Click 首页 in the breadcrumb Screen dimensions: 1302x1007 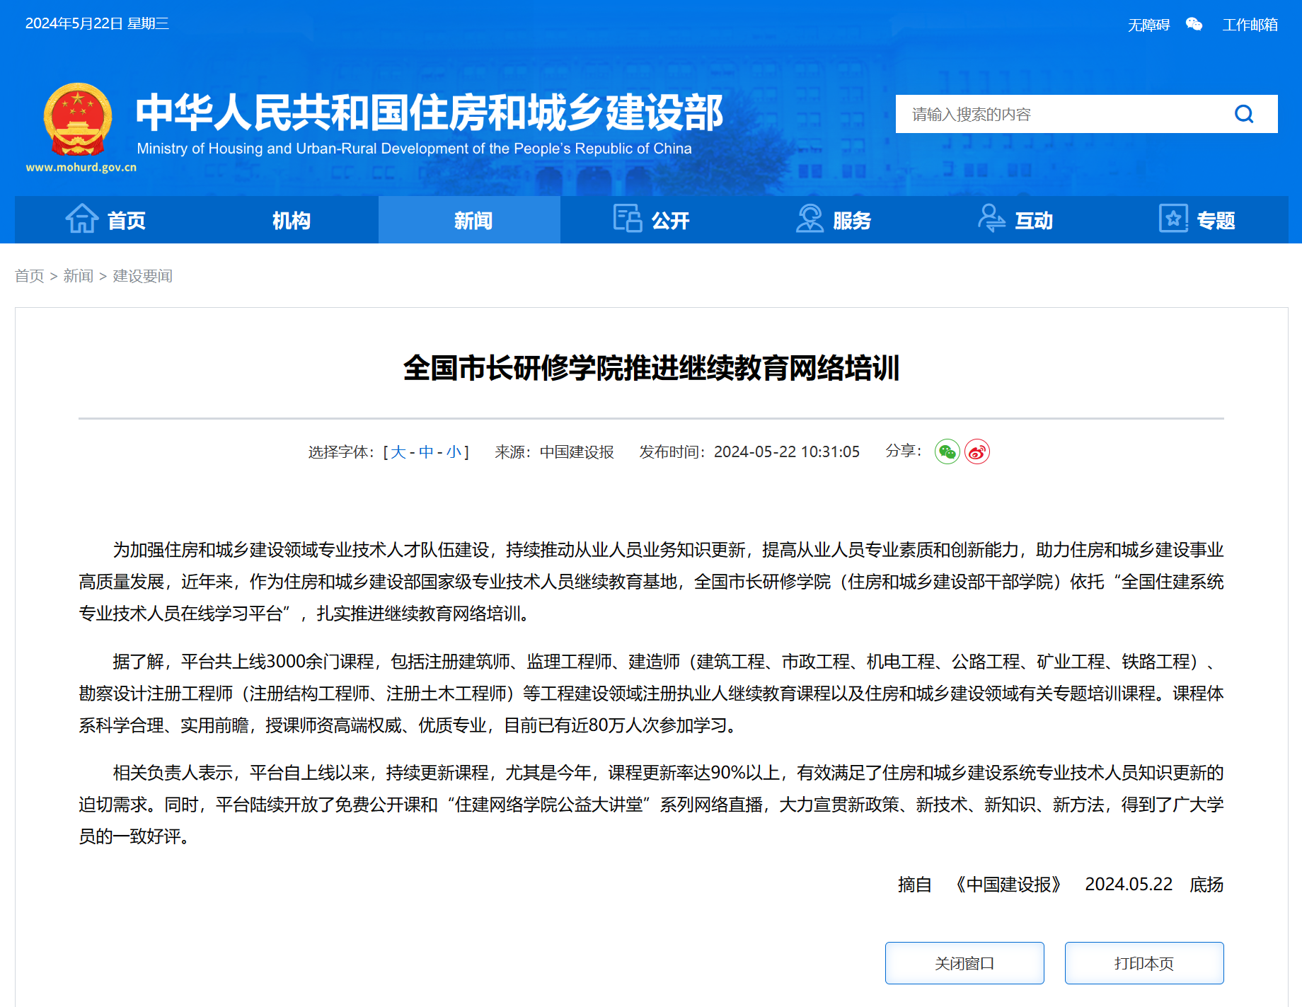(30, 276)
